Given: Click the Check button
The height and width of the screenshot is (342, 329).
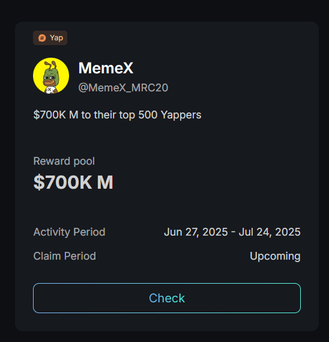Looking at the screenshot, I should 167,298.
